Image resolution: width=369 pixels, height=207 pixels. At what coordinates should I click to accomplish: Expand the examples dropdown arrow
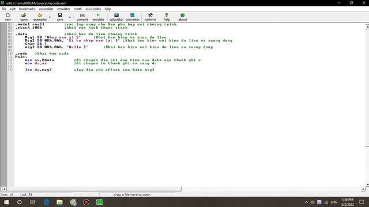coord(50,17)
